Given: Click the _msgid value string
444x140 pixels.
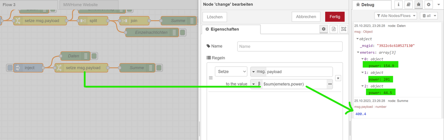Looking at the screenshot, I should 396,46.
